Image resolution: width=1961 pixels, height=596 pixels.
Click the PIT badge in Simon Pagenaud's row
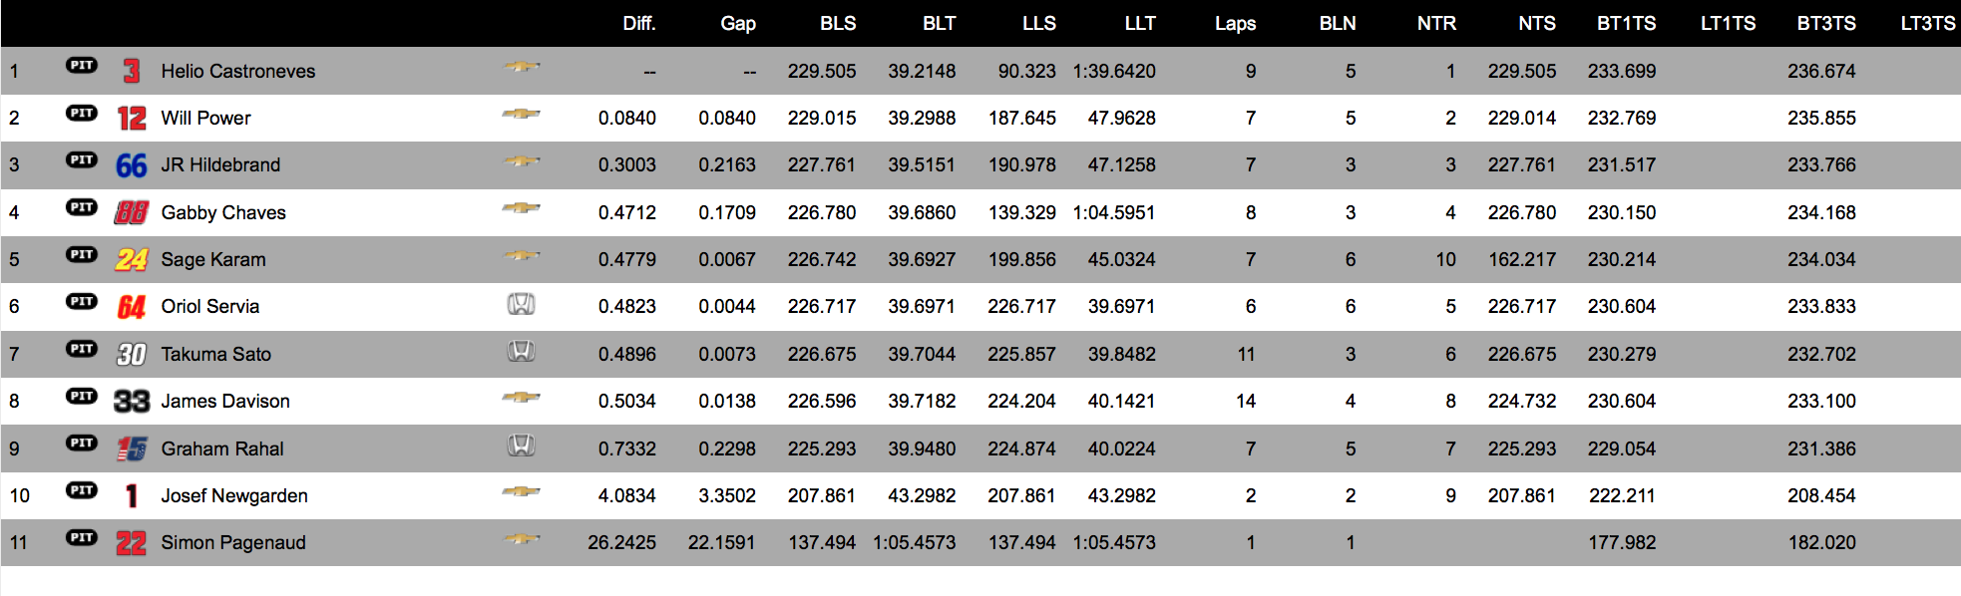click(x=82, y=538)
